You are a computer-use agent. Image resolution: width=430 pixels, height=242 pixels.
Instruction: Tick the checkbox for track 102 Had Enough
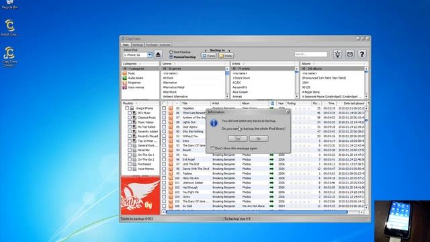pos(164,188)
